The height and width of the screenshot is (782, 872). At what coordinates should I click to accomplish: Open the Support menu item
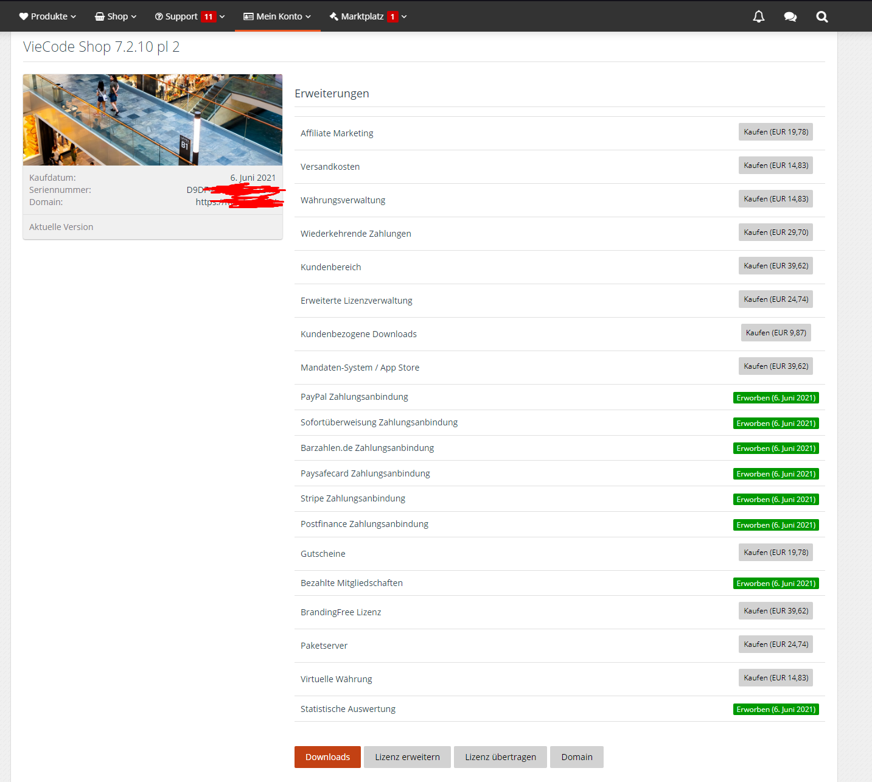181,16
